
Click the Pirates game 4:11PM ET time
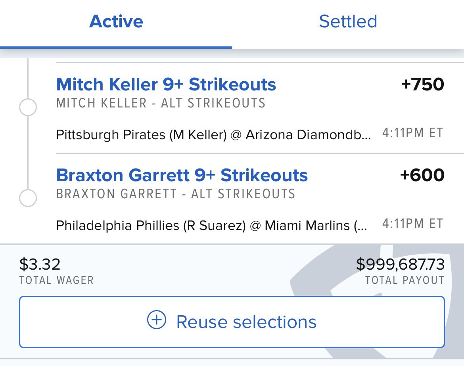pyautogui.click(x=413, y=133)
